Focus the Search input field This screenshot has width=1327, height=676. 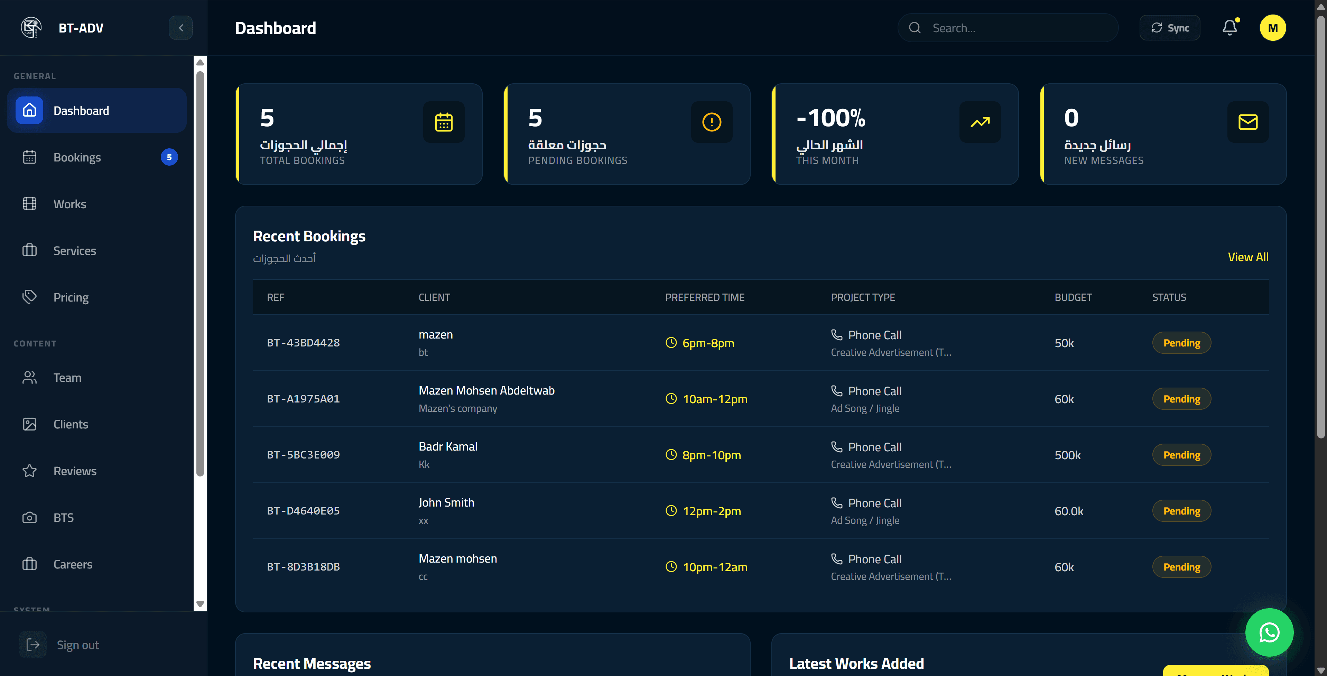[1008, 28]
